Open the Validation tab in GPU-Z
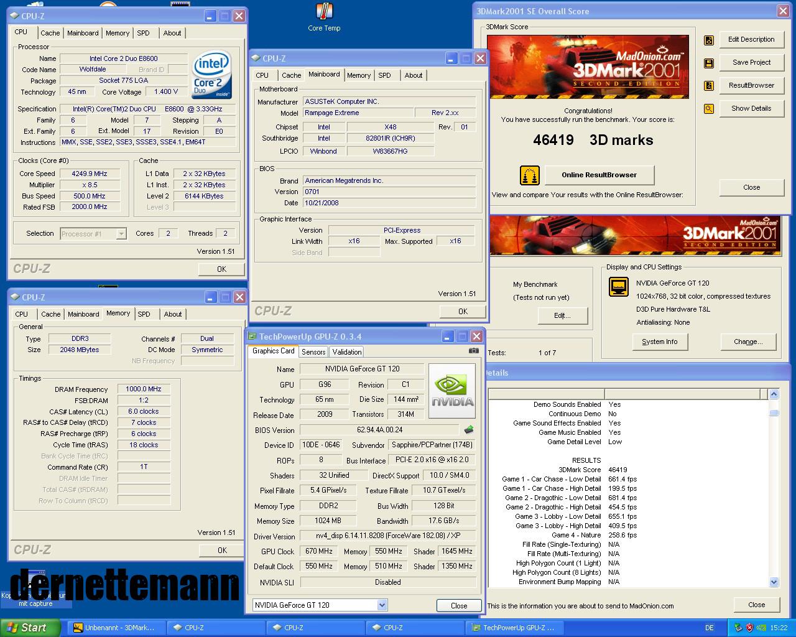The height and width of the screenshot is (637, 796). tap(347, 352)
